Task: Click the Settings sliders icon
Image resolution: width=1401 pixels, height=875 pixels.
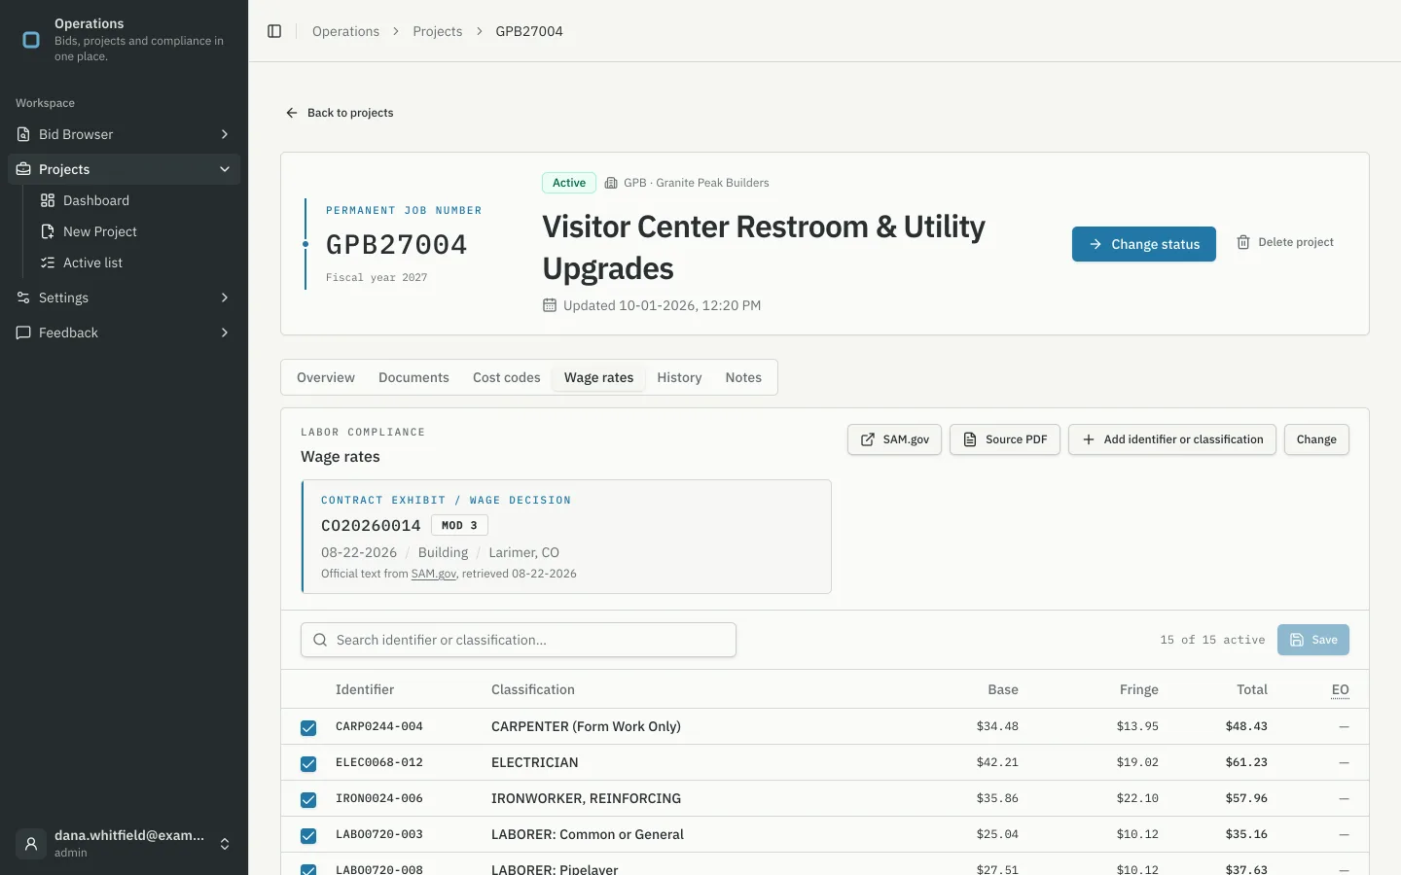Action: (23, 297)
